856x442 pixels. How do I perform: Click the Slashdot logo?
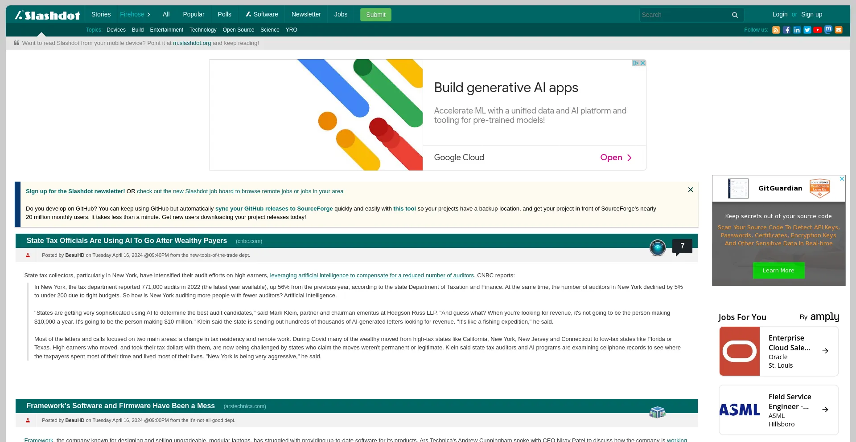[47, 15]
